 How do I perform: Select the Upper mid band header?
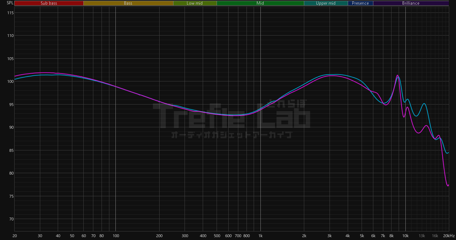[x=326, y=3]
